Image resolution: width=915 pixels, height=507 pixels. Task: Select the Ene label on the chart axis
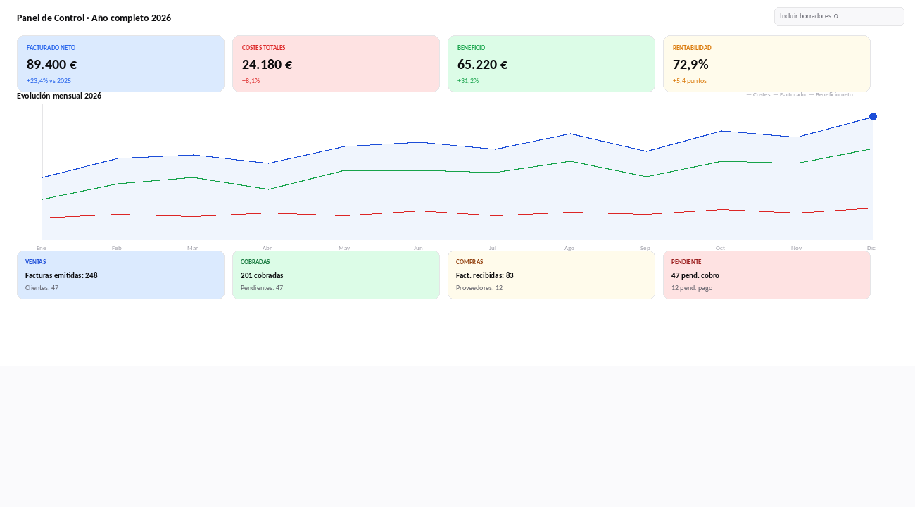click(42, 248)
